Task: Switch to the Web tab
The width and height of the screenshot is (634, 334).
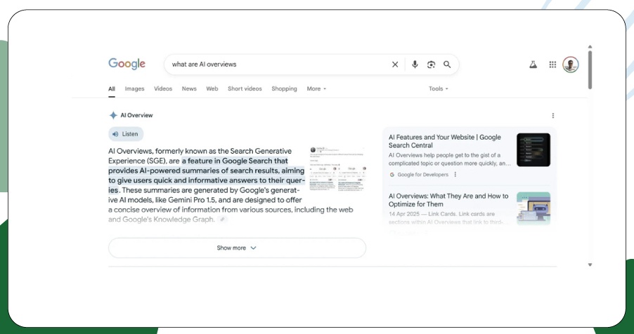Action: coord(212,89)
